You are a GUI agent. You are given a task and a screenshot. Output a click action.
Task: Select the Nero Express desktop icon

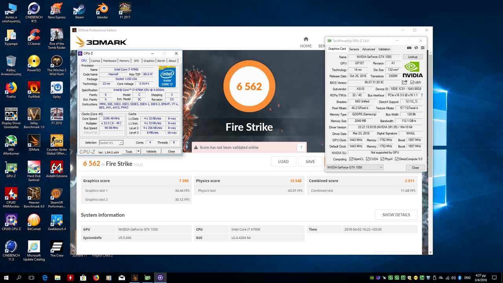click(57, 11)
